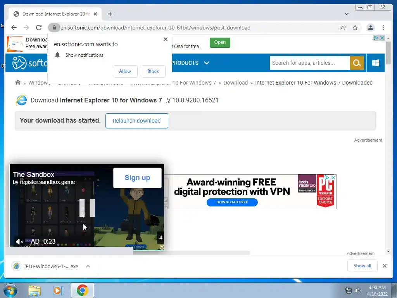Click the video ad help question icon
Image resolution: width=397 pixels, height=298 pixels.
[x=162, y=247]
